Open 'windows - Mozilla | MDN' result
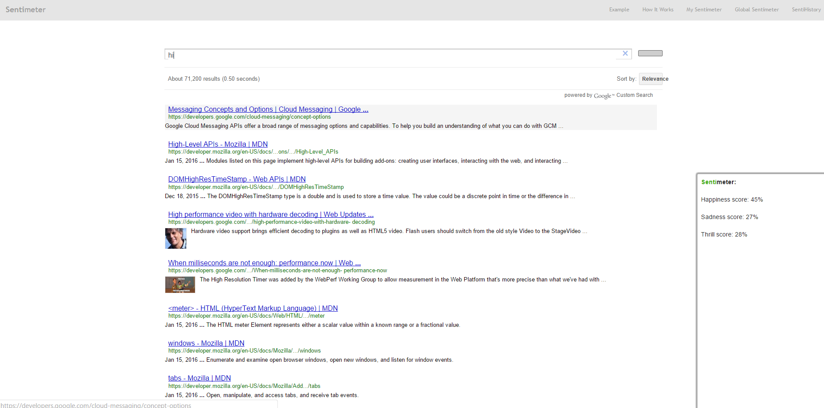This screenshot has width=824, height=408. [x=206, y=343]
